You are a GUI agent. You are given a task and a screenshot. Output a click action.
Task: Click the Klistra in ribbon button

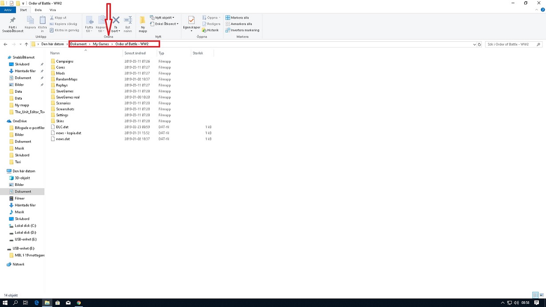click(42, 24)
